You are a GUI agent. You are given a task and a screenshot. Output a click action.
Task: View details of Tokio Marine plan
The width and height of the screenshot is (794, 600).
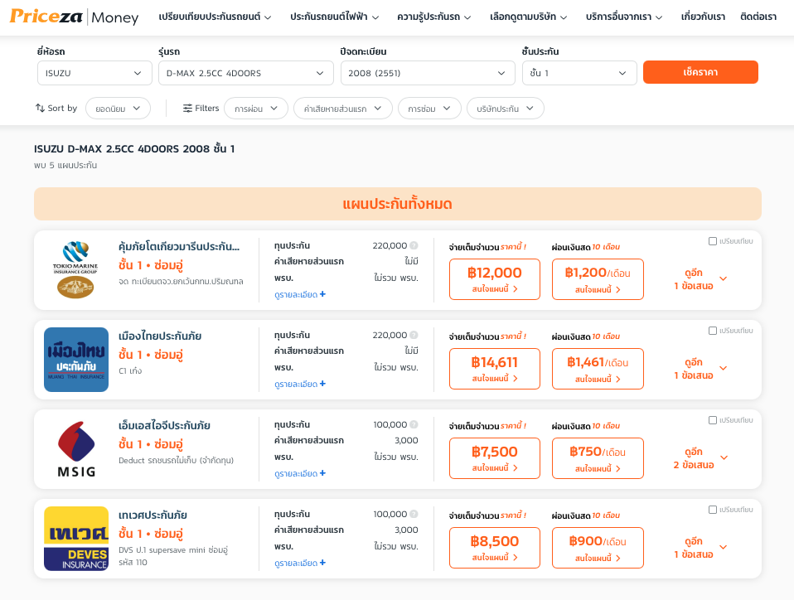(x=300, y=295)
